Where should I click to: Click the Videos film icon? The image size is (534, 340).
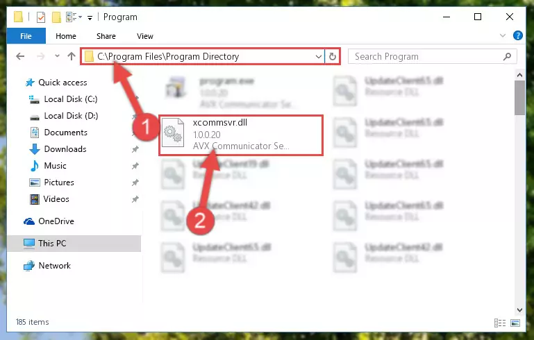35,199
